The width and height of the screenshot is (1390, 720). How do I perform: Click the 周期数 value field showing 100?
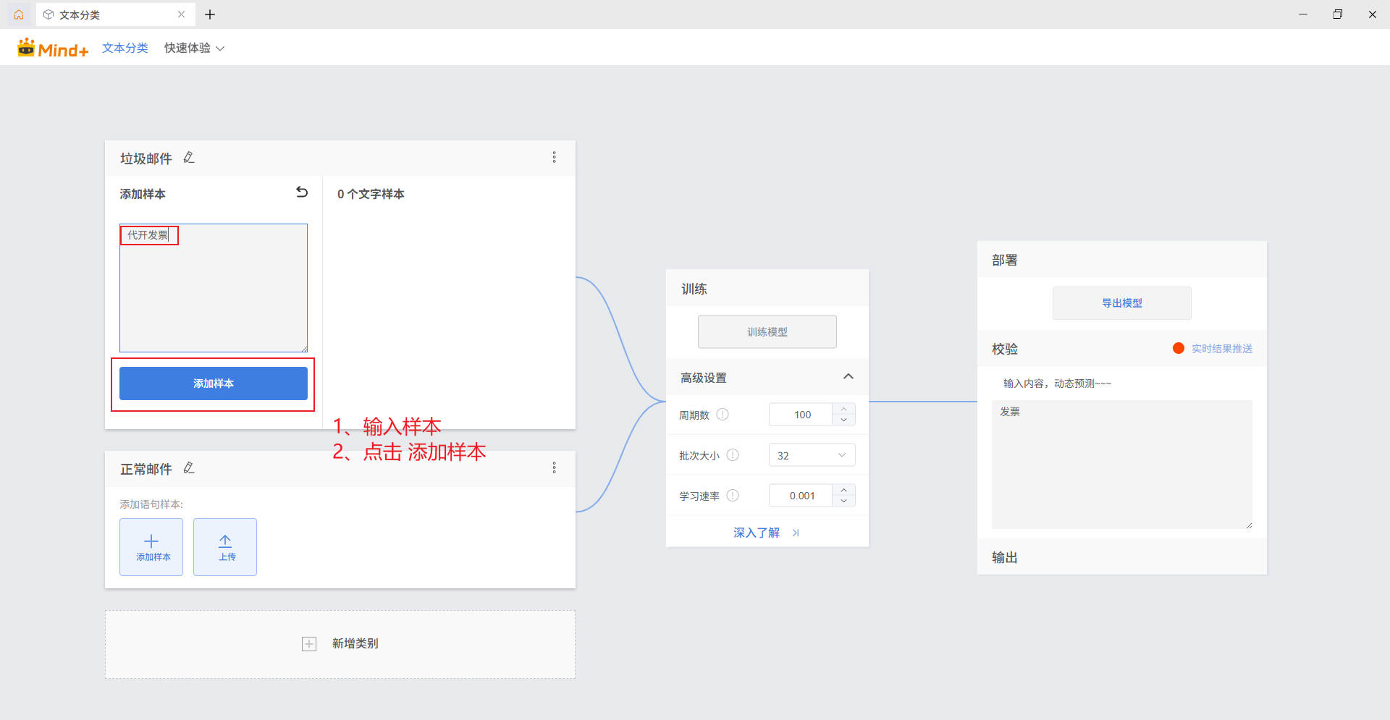[x=801, y=415]
